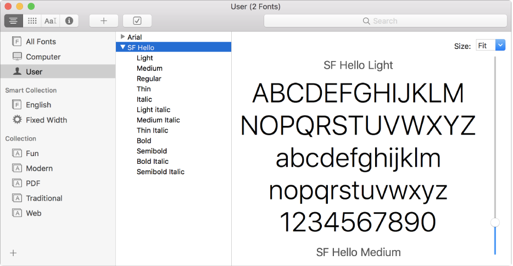Click the enable/disable font checkmark button

pyautogui.click(x=137, y=21)
